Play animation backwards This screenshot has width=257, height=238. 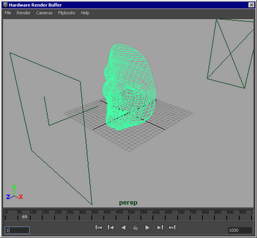tap(123, 228)
